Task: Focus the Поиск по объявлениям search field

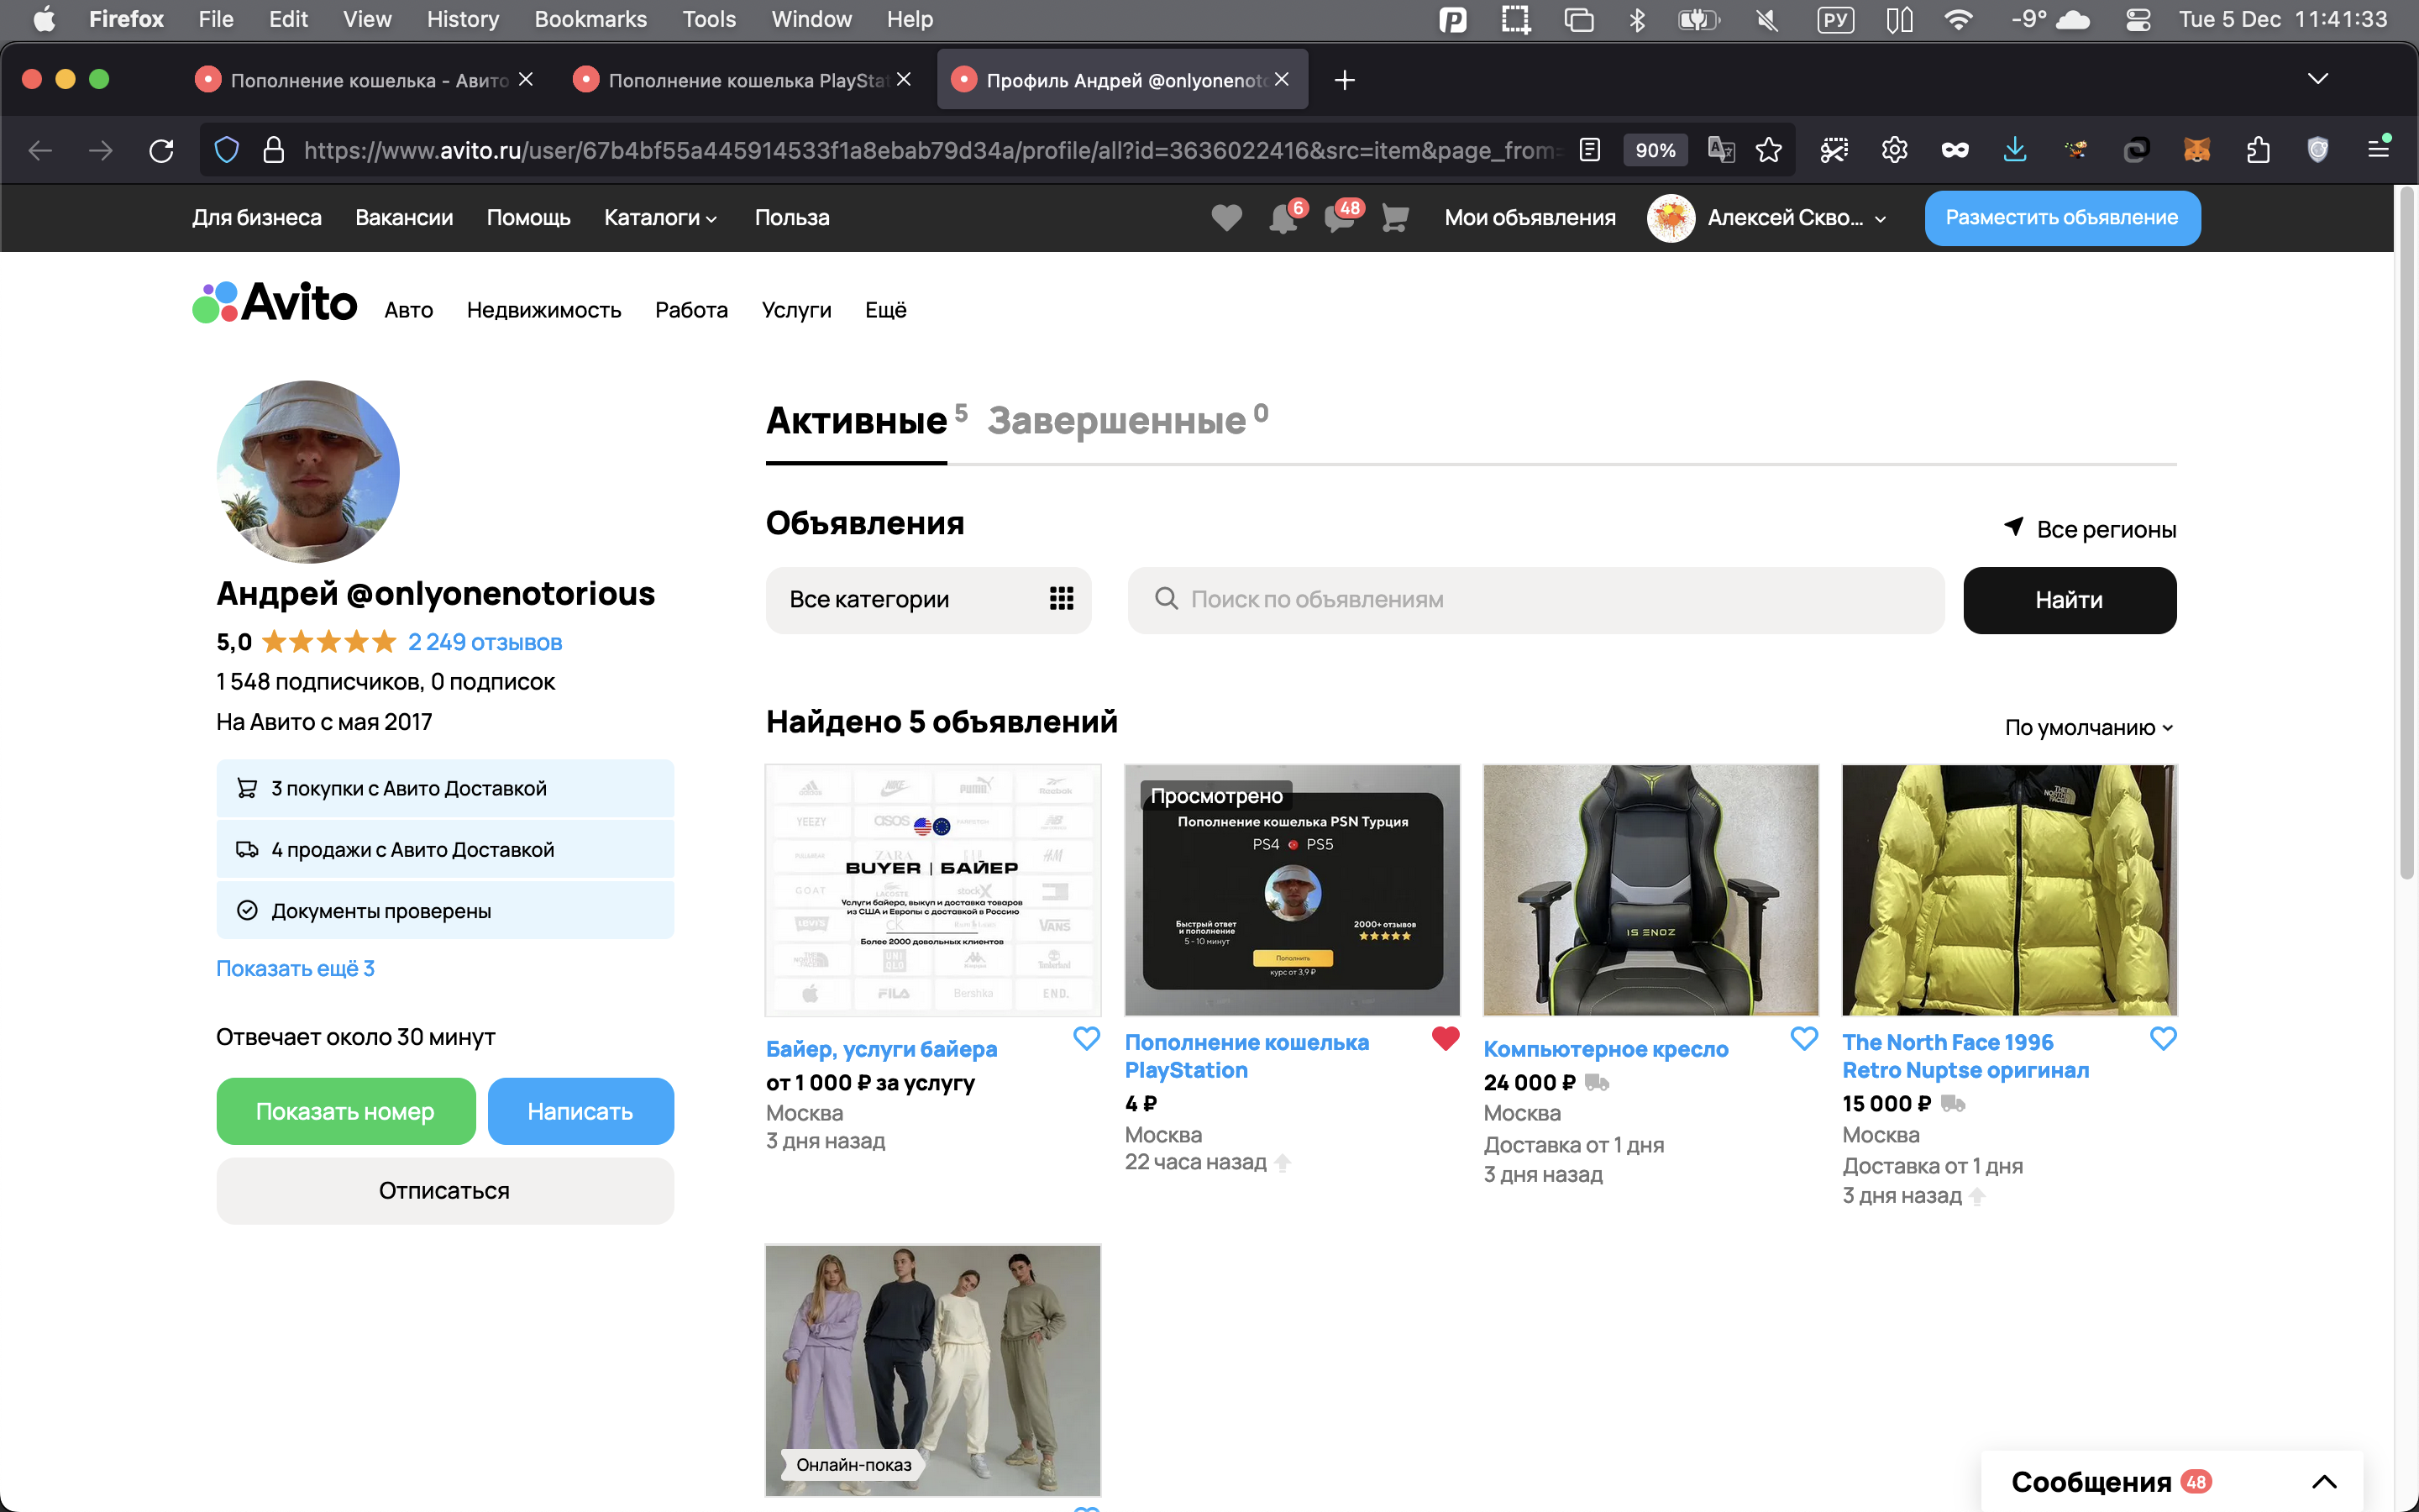Action: click(1550, 599)
